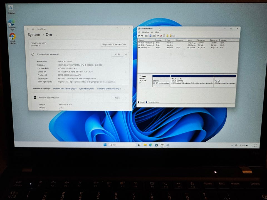Open File Explorer from the taskbar

coord(145,145)
